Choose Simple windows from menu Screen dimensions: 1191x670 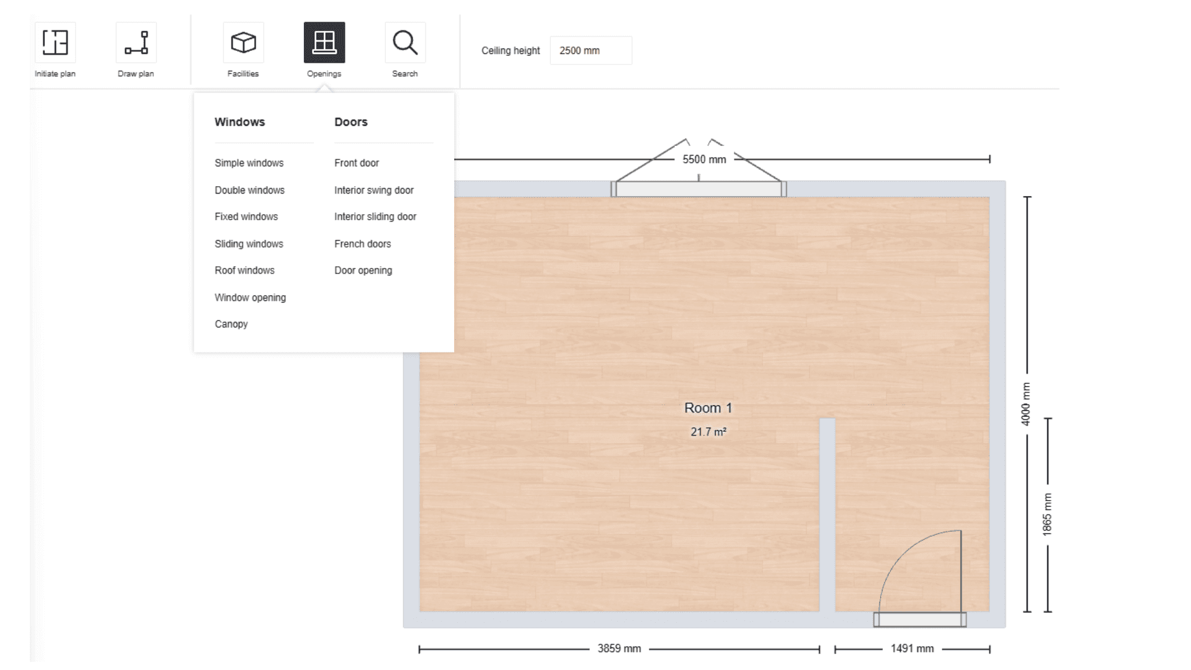(249, 163)
